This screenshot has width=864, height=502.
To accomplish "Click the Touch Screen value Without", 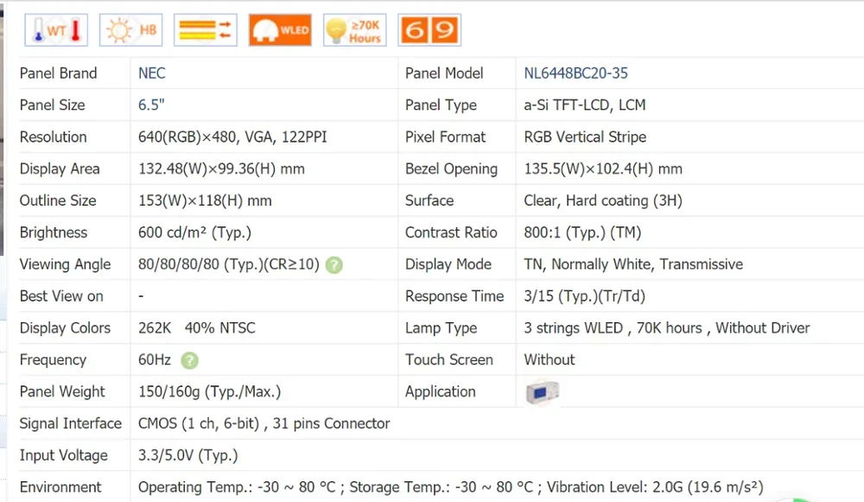I will [x=549, y=359].
